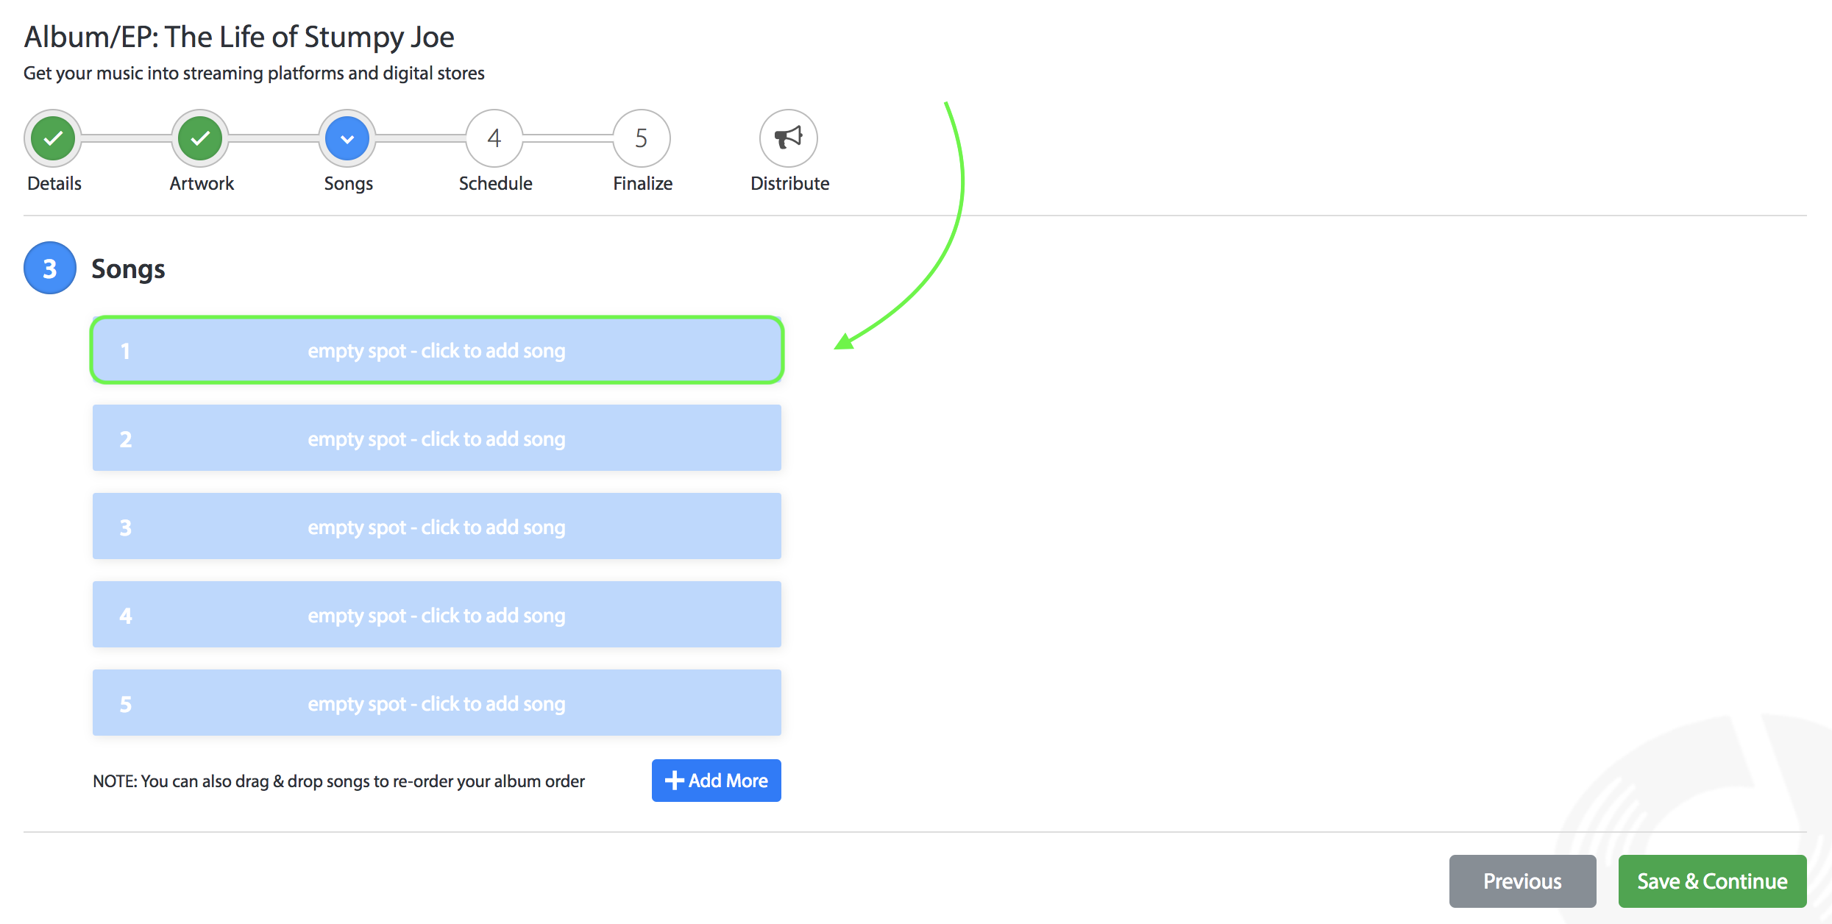Open the Details step label

tap(54, 183)
